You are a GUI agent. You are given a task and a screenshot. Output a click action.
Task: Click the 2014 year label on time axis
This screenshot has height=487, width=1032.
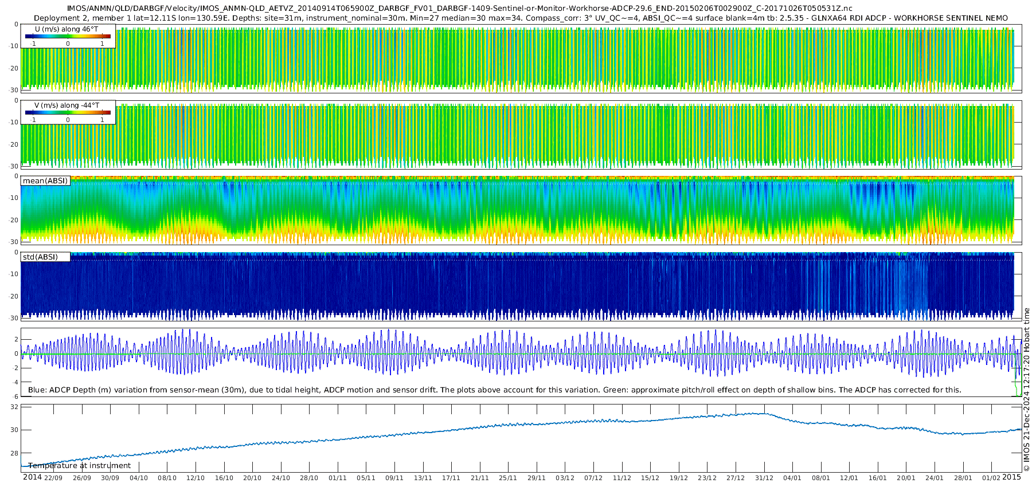[32, 477]
